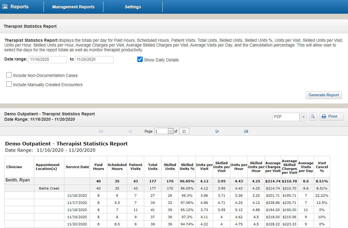Click the Visit Cancel % column header
Screen dimensions: 348x228
[322, 167]
